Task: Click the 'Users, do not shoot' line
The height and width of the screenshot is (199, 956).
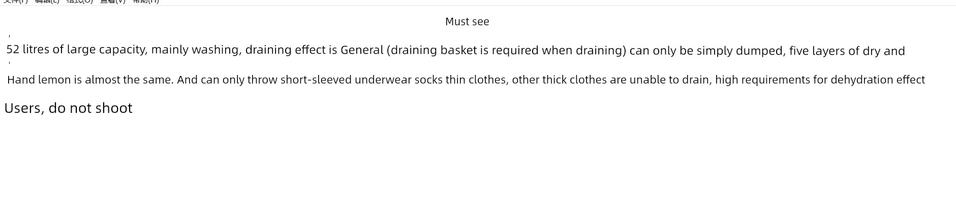Action: pyautogui.click(x=68, y=108)
